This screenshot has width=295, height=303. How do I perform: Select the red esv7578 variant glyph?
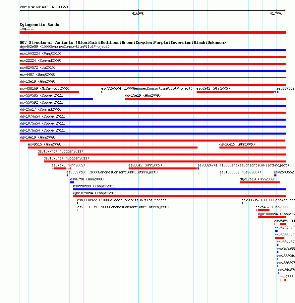pyautogui.click(x=61, y=168)
